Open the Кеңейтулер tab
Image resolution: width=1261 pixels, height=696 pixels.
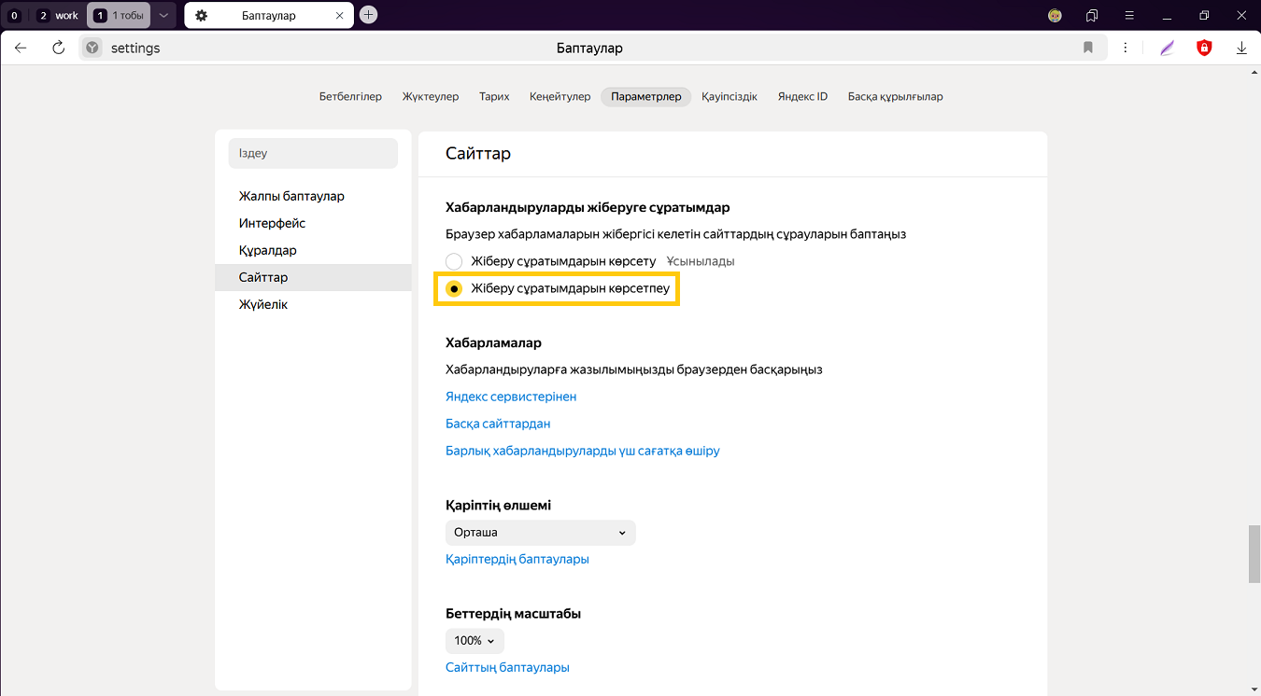[560, 96]
